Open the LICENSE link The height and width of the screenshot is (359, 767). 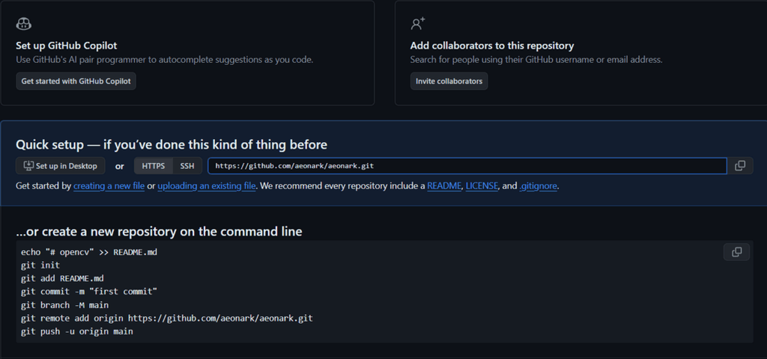click(482, 186)
